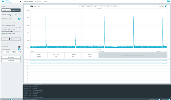Toggle digital channel 0 button
The image size is (171, 100).
coord(3,52)
